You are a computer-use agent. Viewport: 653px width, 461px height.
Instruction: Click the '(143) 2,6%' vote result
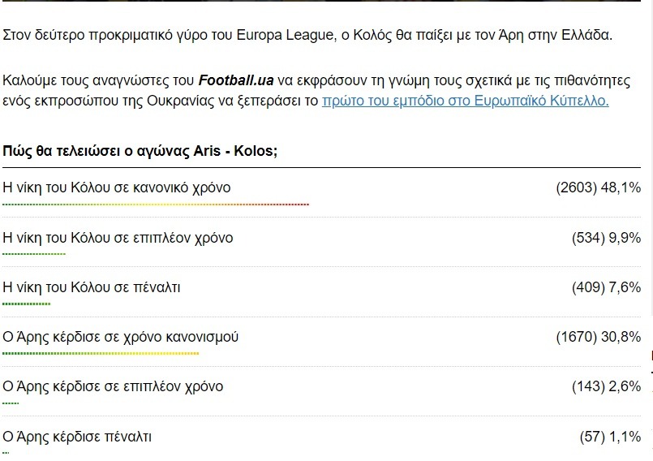tap(606, 386)
